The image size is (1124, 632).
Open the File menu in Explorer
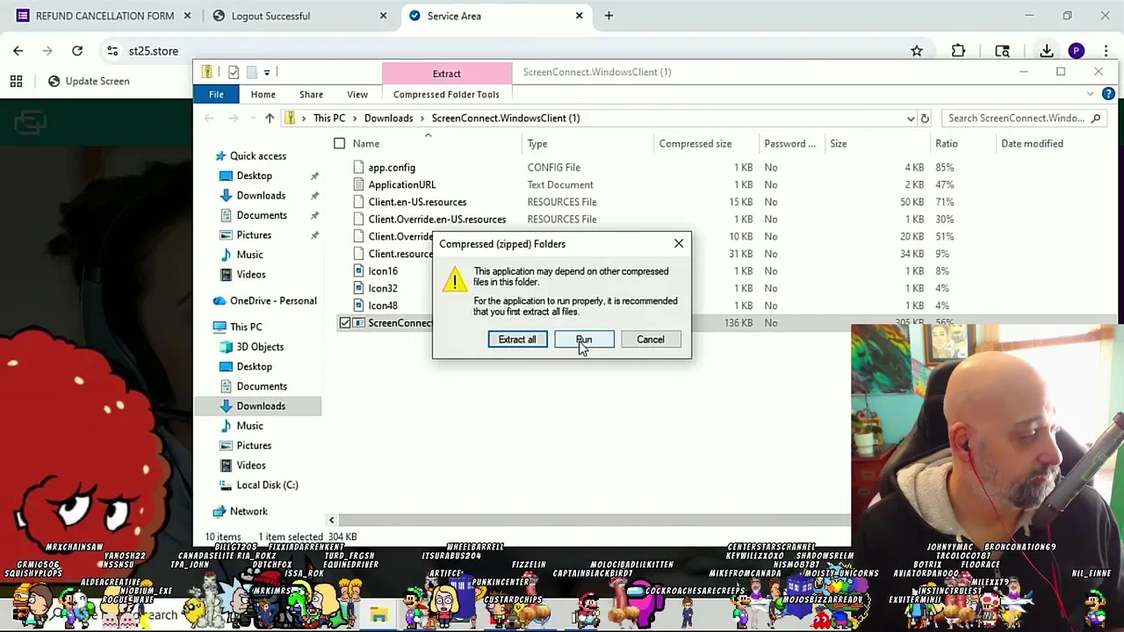tap(216, 95)
